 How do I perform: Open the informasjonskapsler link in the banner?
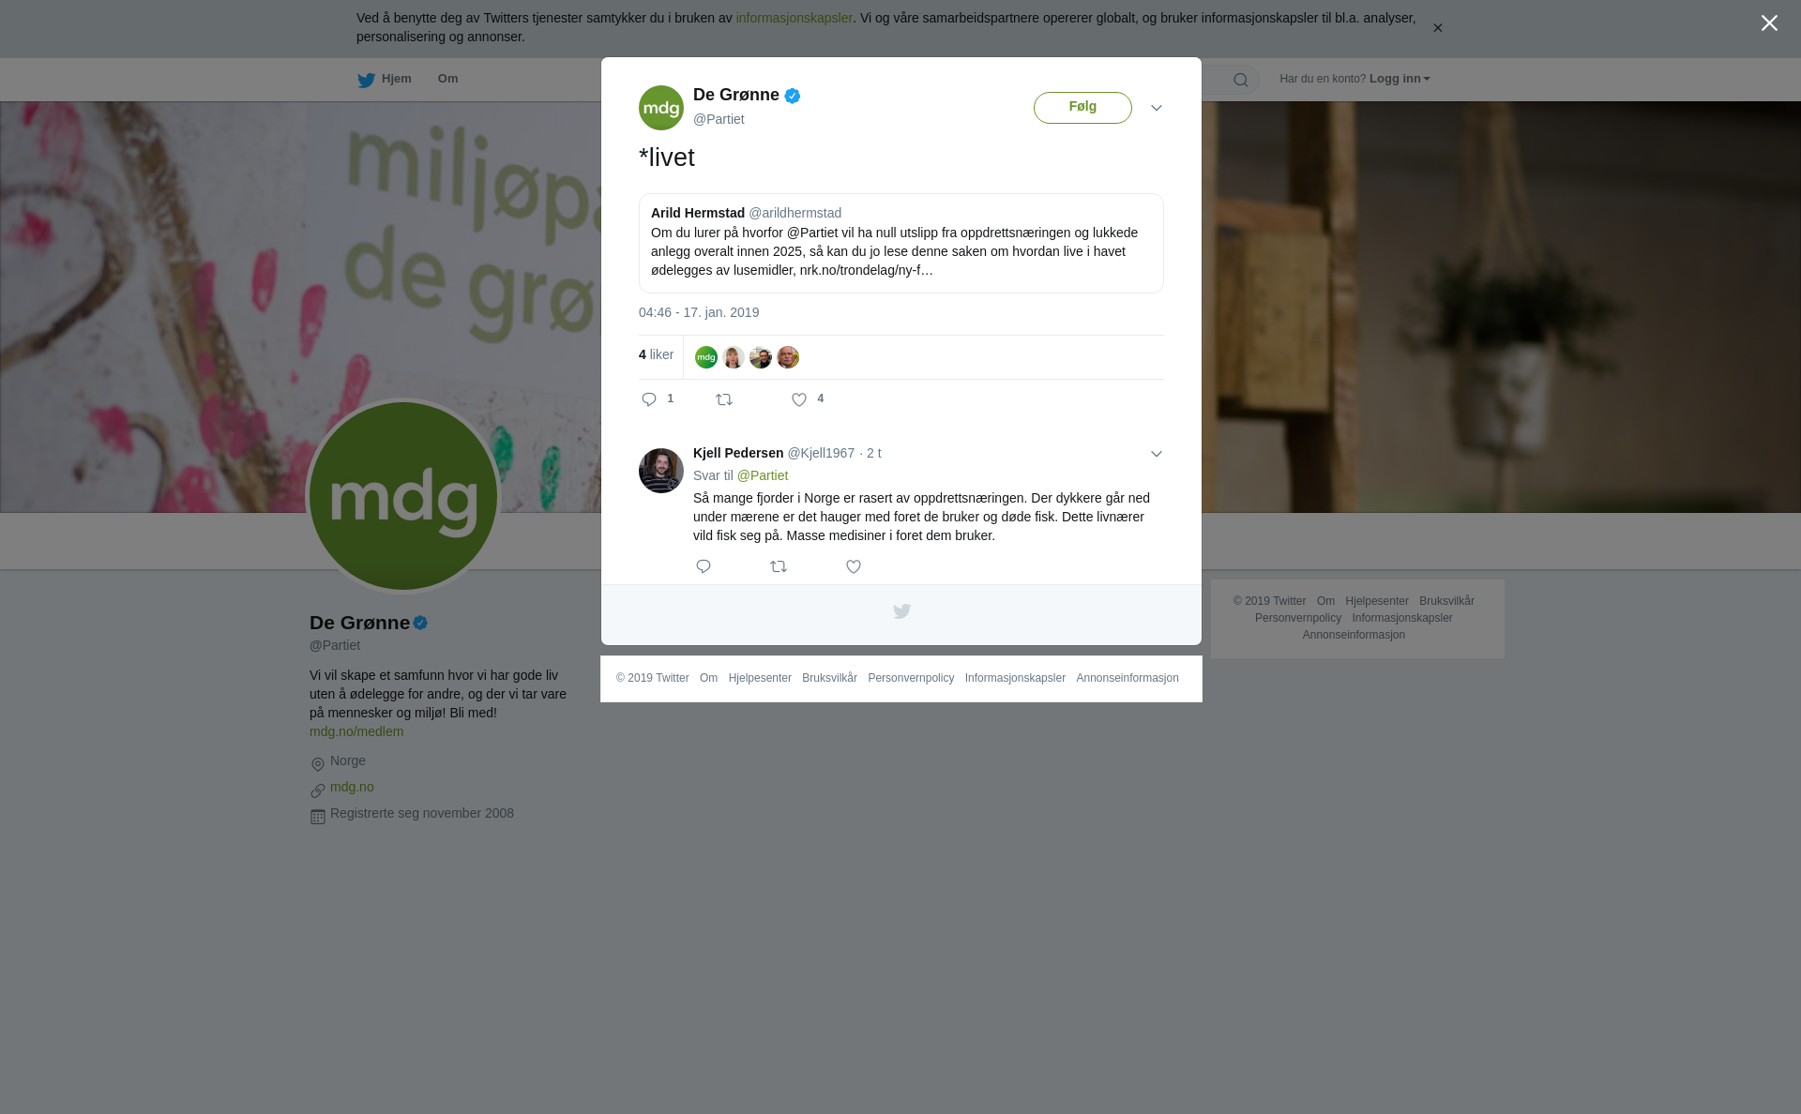[794, 18]
